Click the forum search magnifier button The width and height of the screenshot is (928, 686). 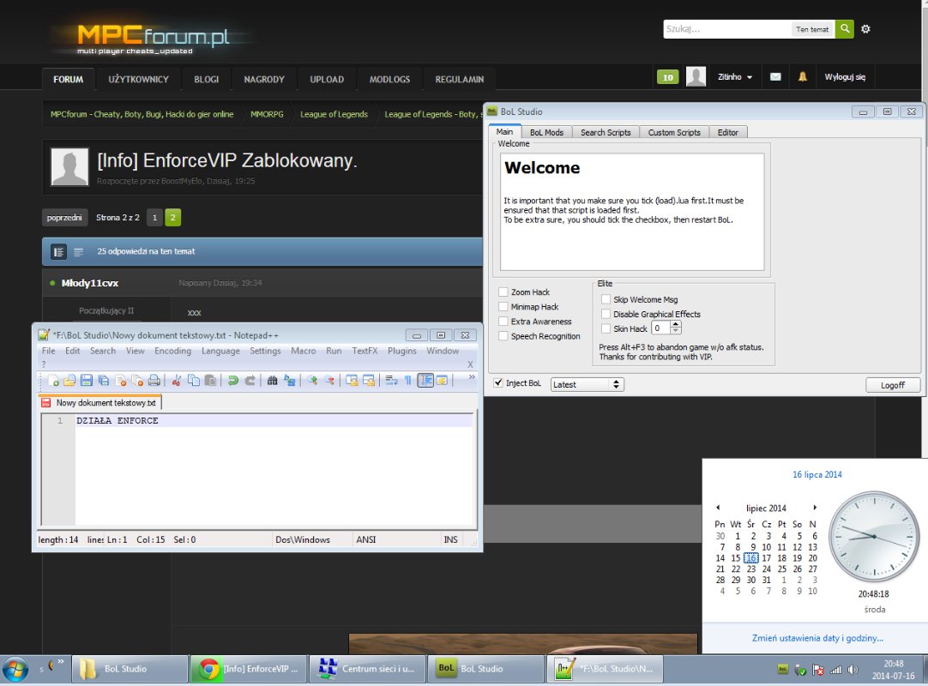tap(845, 28)
